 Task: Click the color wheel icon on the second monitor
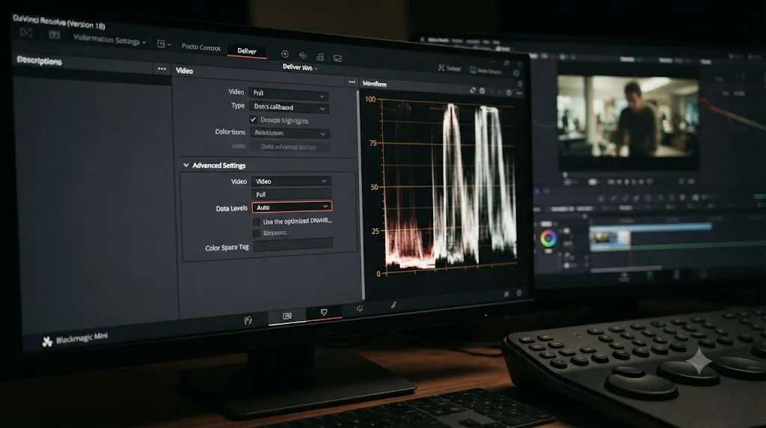click(548, 239)
